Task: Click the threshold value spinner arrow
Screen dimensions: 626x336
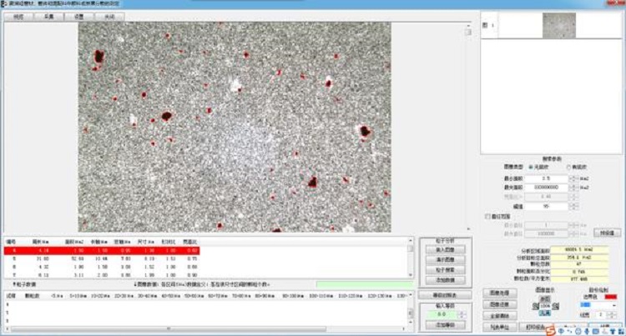Action: (x=573, y=206)
